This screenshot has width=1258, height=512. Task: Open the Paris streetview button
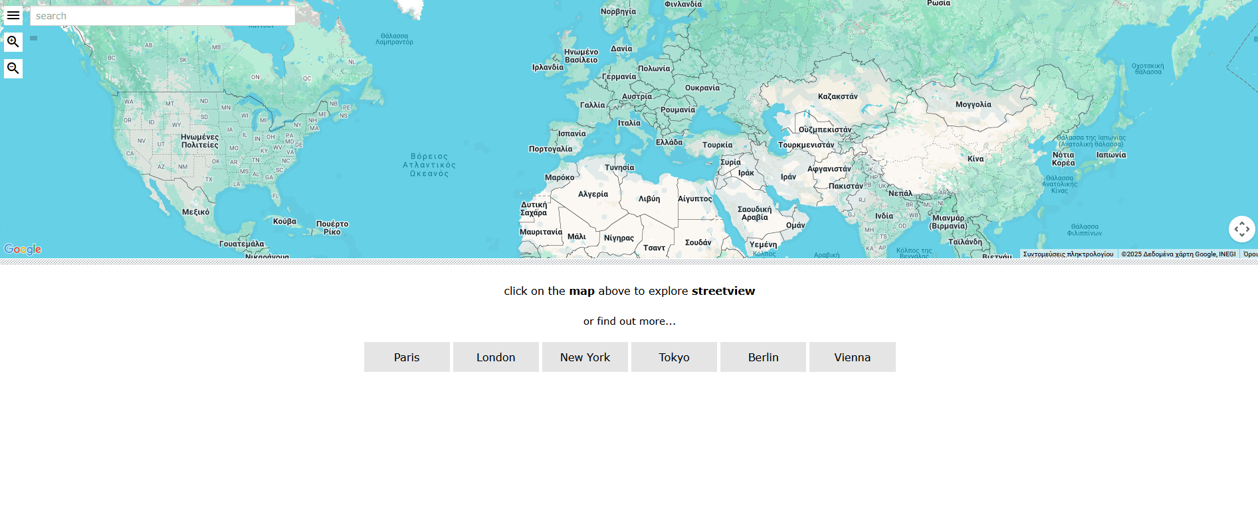pos(407,357)
